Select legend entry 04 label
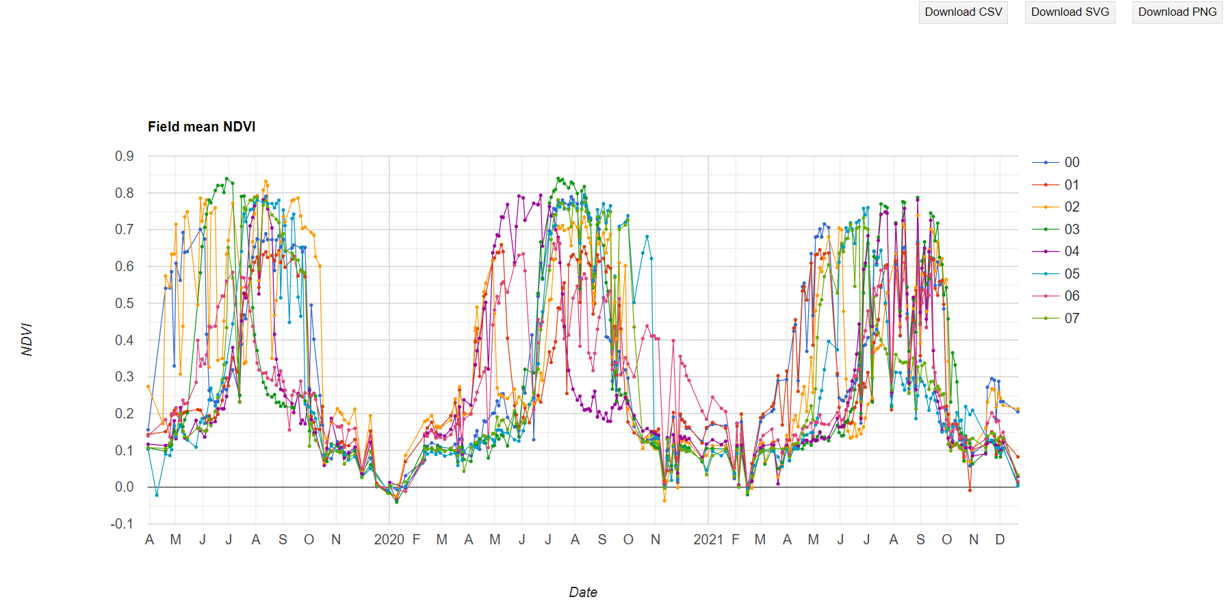 [x=1072, y=251]
